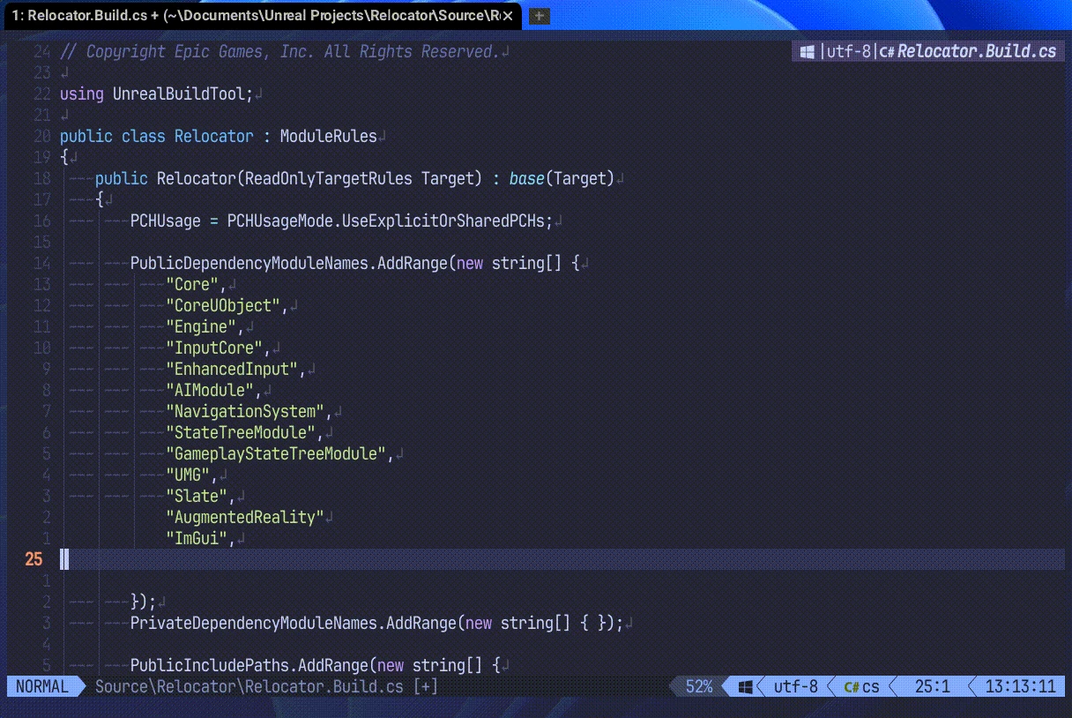This screenshot has width=1072, height=718.
Task: Click the base keyword in constructor
Action: (x=527, y=178)
